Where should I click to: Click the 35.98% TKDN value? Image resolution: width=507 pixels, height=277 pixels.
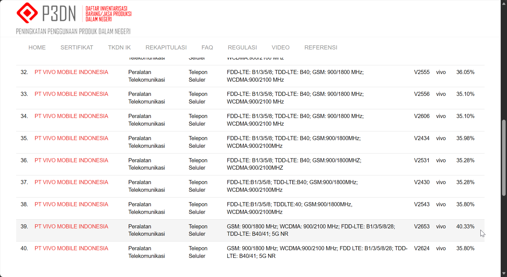coord(465,138)
